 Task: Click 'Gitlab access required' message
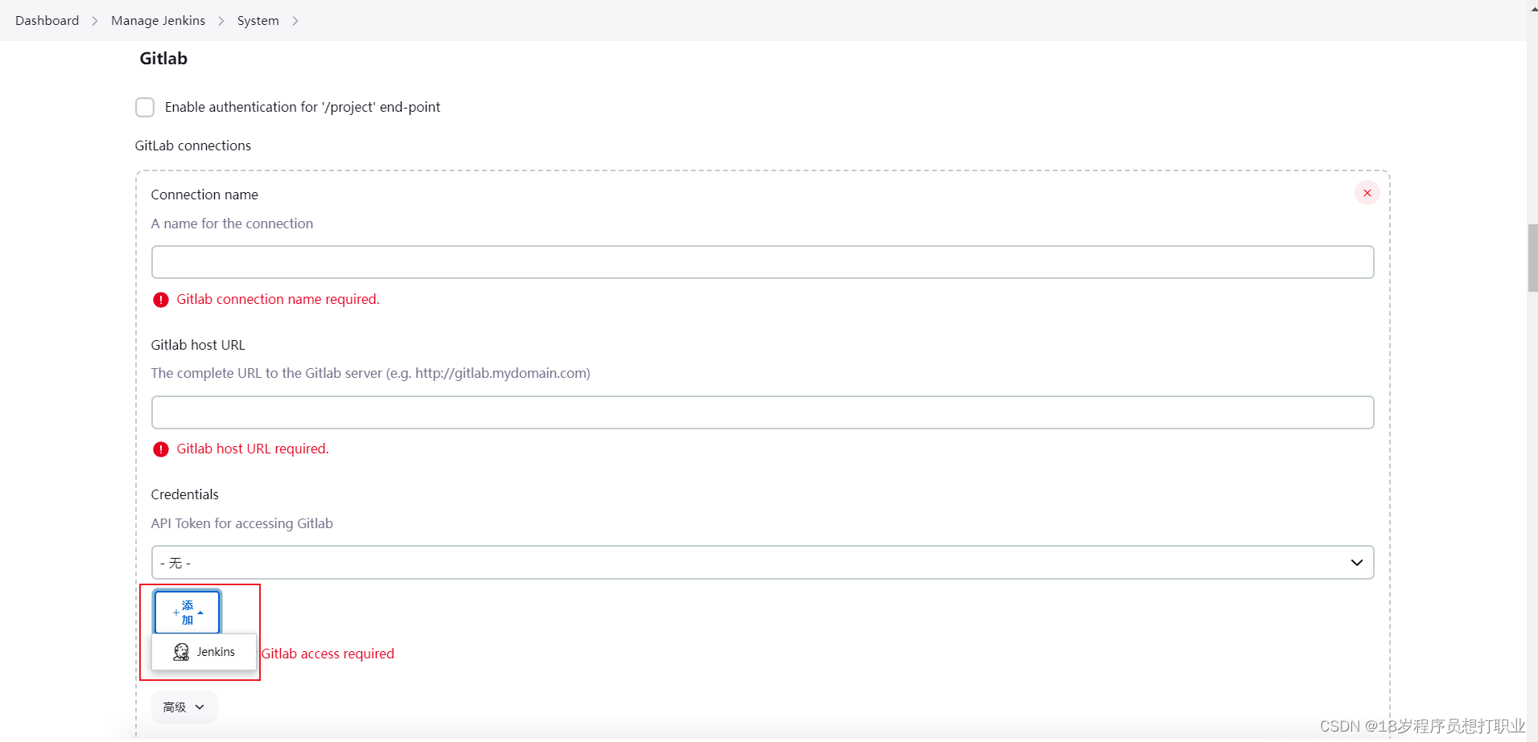328,654
